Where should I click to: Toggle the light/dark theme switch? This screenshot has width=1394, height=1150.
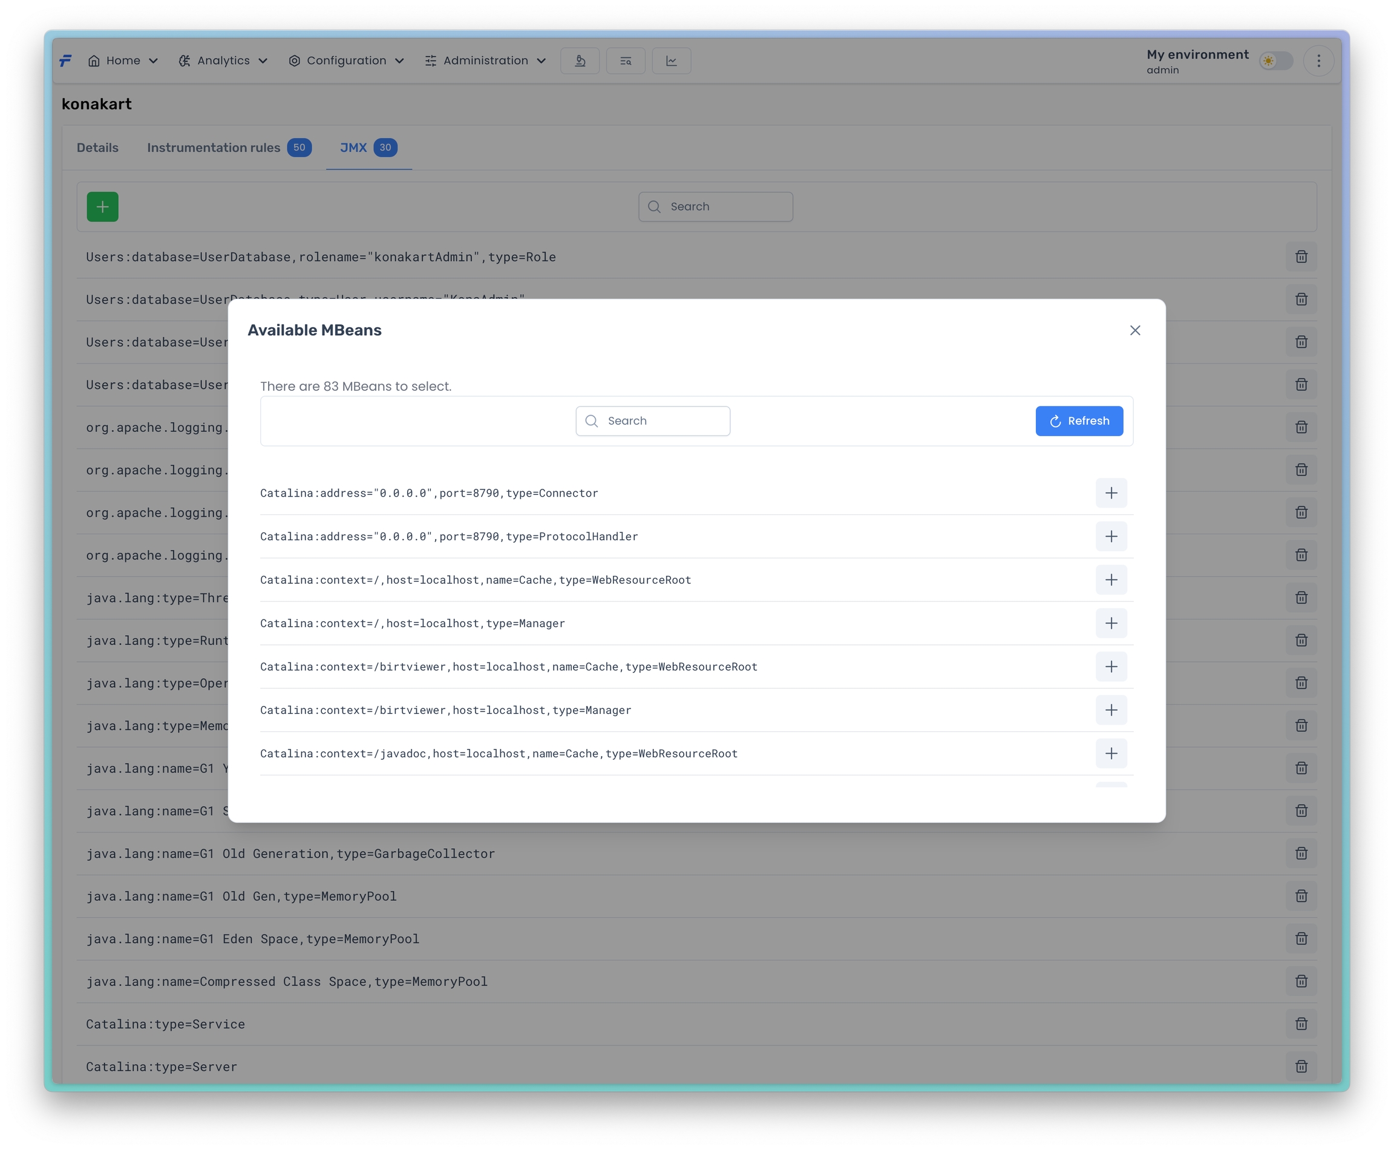(1276, 61)
